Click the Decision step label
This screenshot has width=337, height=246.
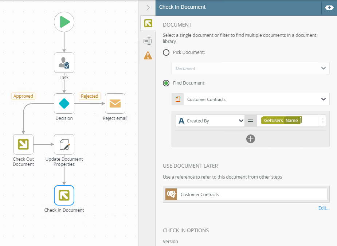coord(64,118)
